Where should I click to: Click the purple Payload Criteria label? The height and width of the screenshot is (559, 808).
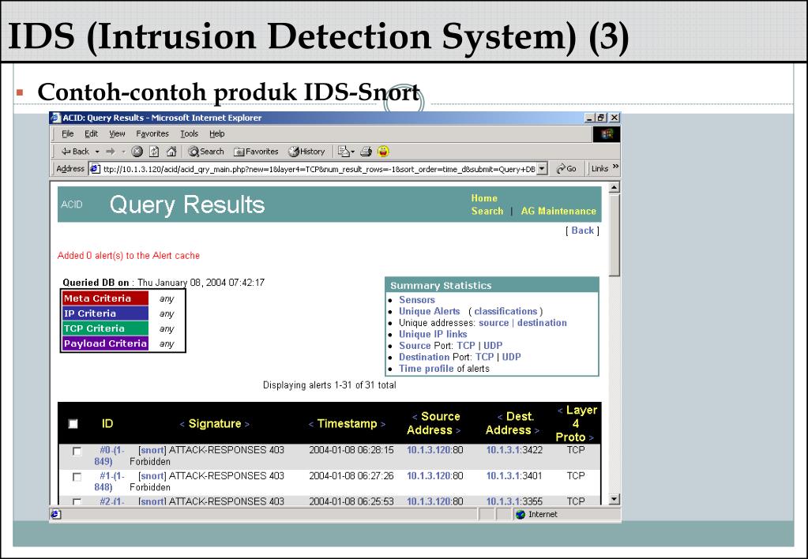click(105, 343)
